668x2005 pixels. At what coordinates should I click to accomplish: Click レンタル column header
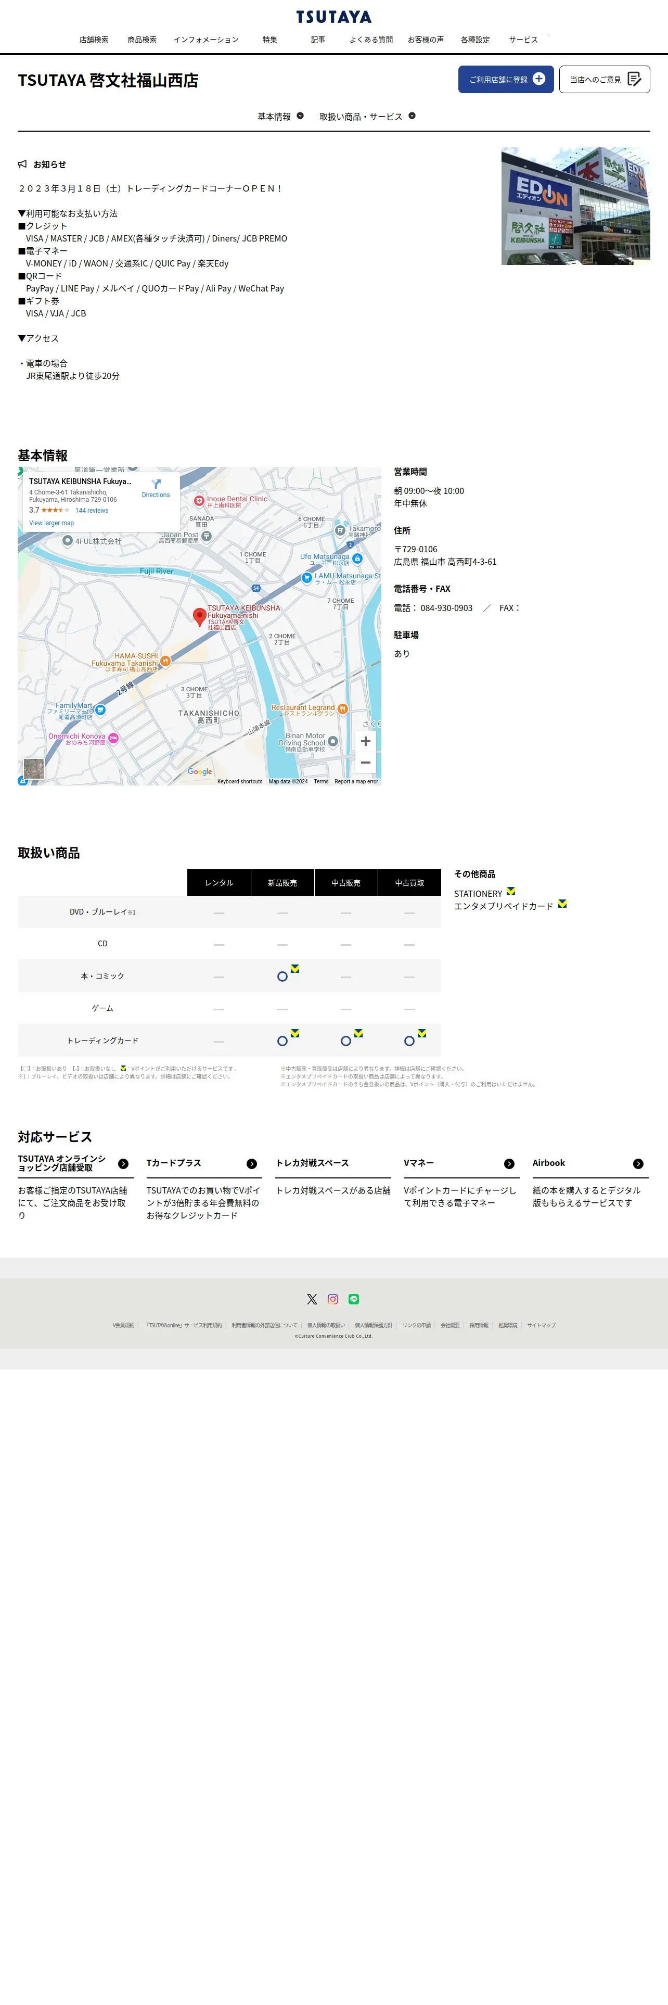pos(220,883)
